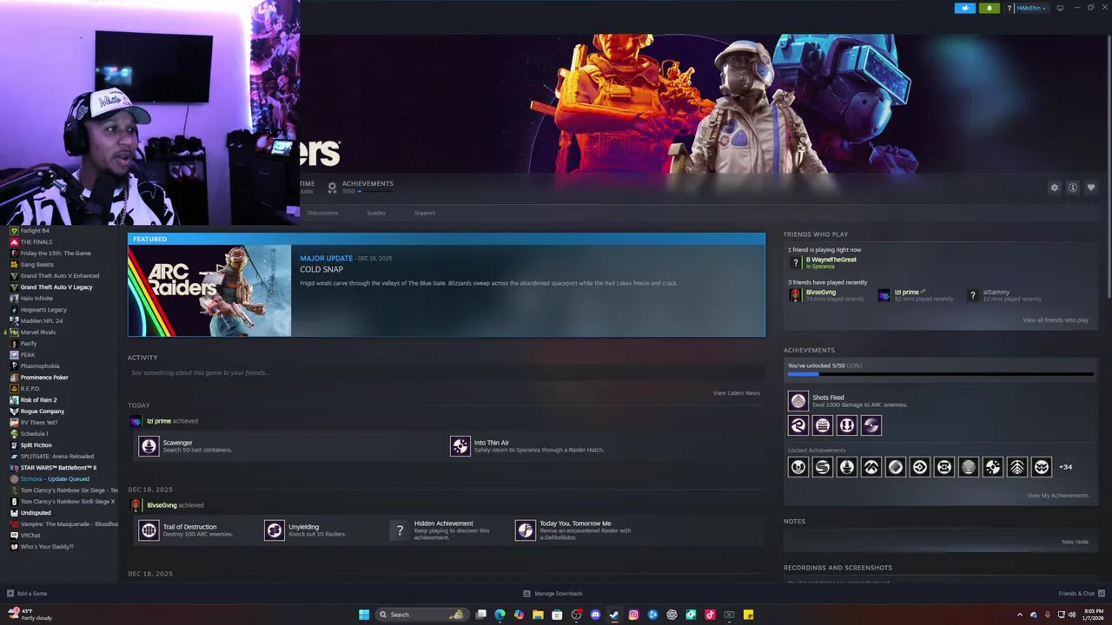Image resolution: width=1112 pixels, height=625 pixels.
Task: Click the Shots Fired achievement icon
Action: coord(798,401)
